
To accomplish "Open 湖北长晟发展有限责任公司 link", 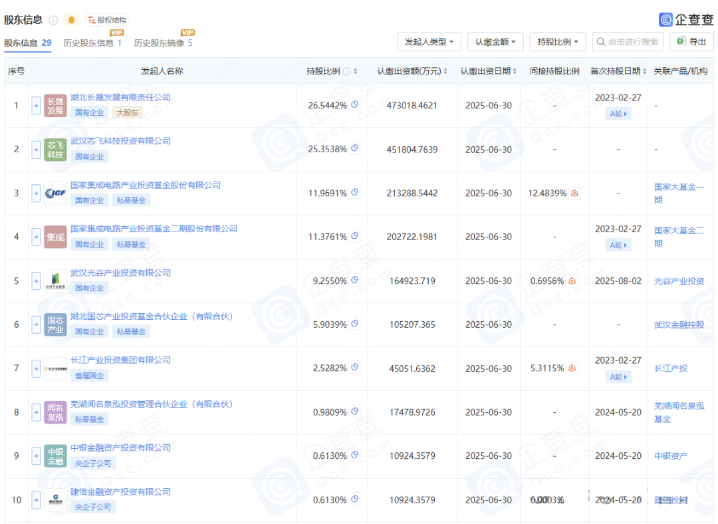I will (x=120, y=97).
